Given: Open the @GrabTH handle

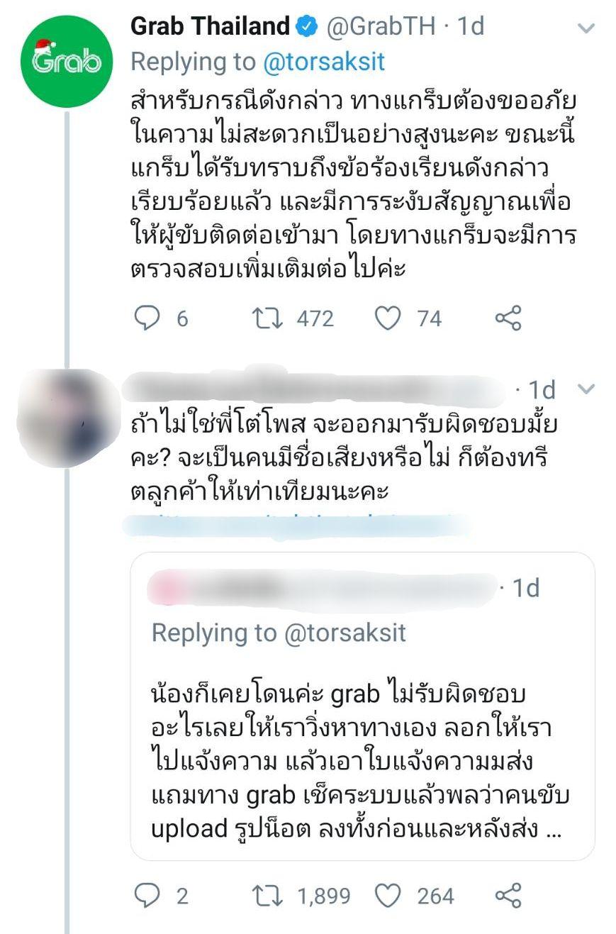Looking at the screenshot, I should click(x=379, y=27).
